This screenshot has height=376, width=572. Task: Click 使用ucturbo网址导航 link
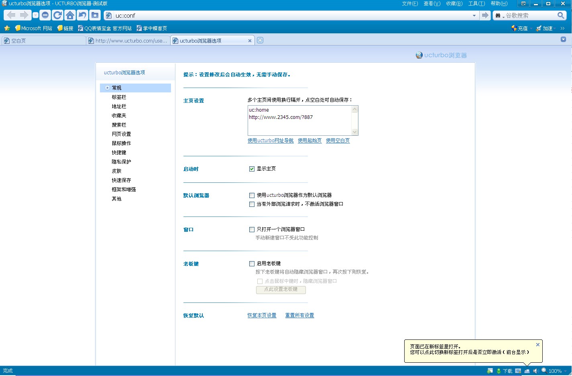coord(271,141)
